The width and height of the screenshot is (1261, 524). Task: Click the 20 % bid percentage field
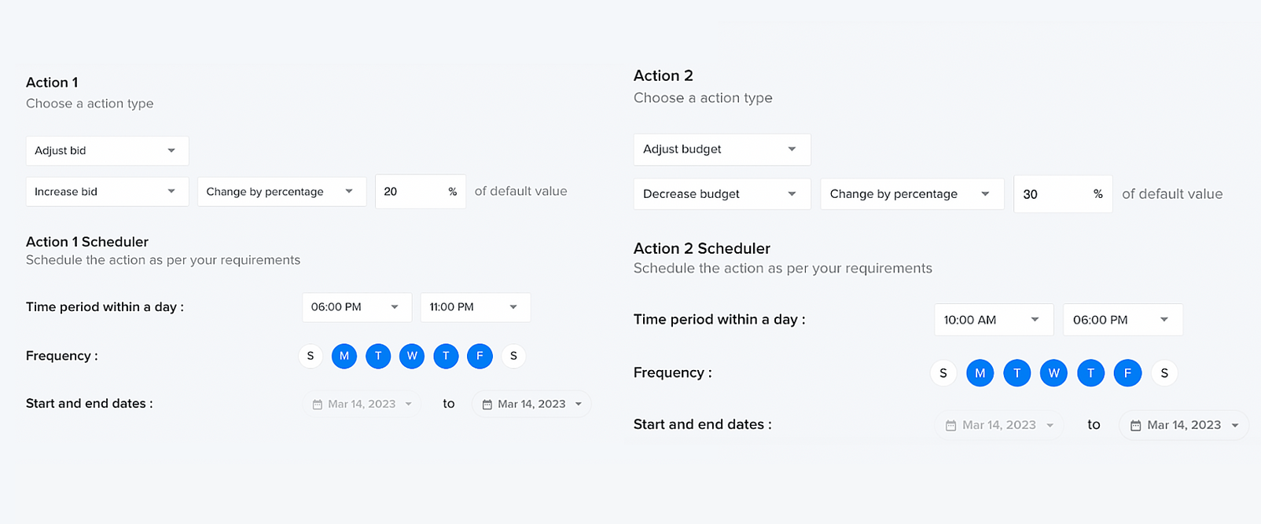pos(421,192)
